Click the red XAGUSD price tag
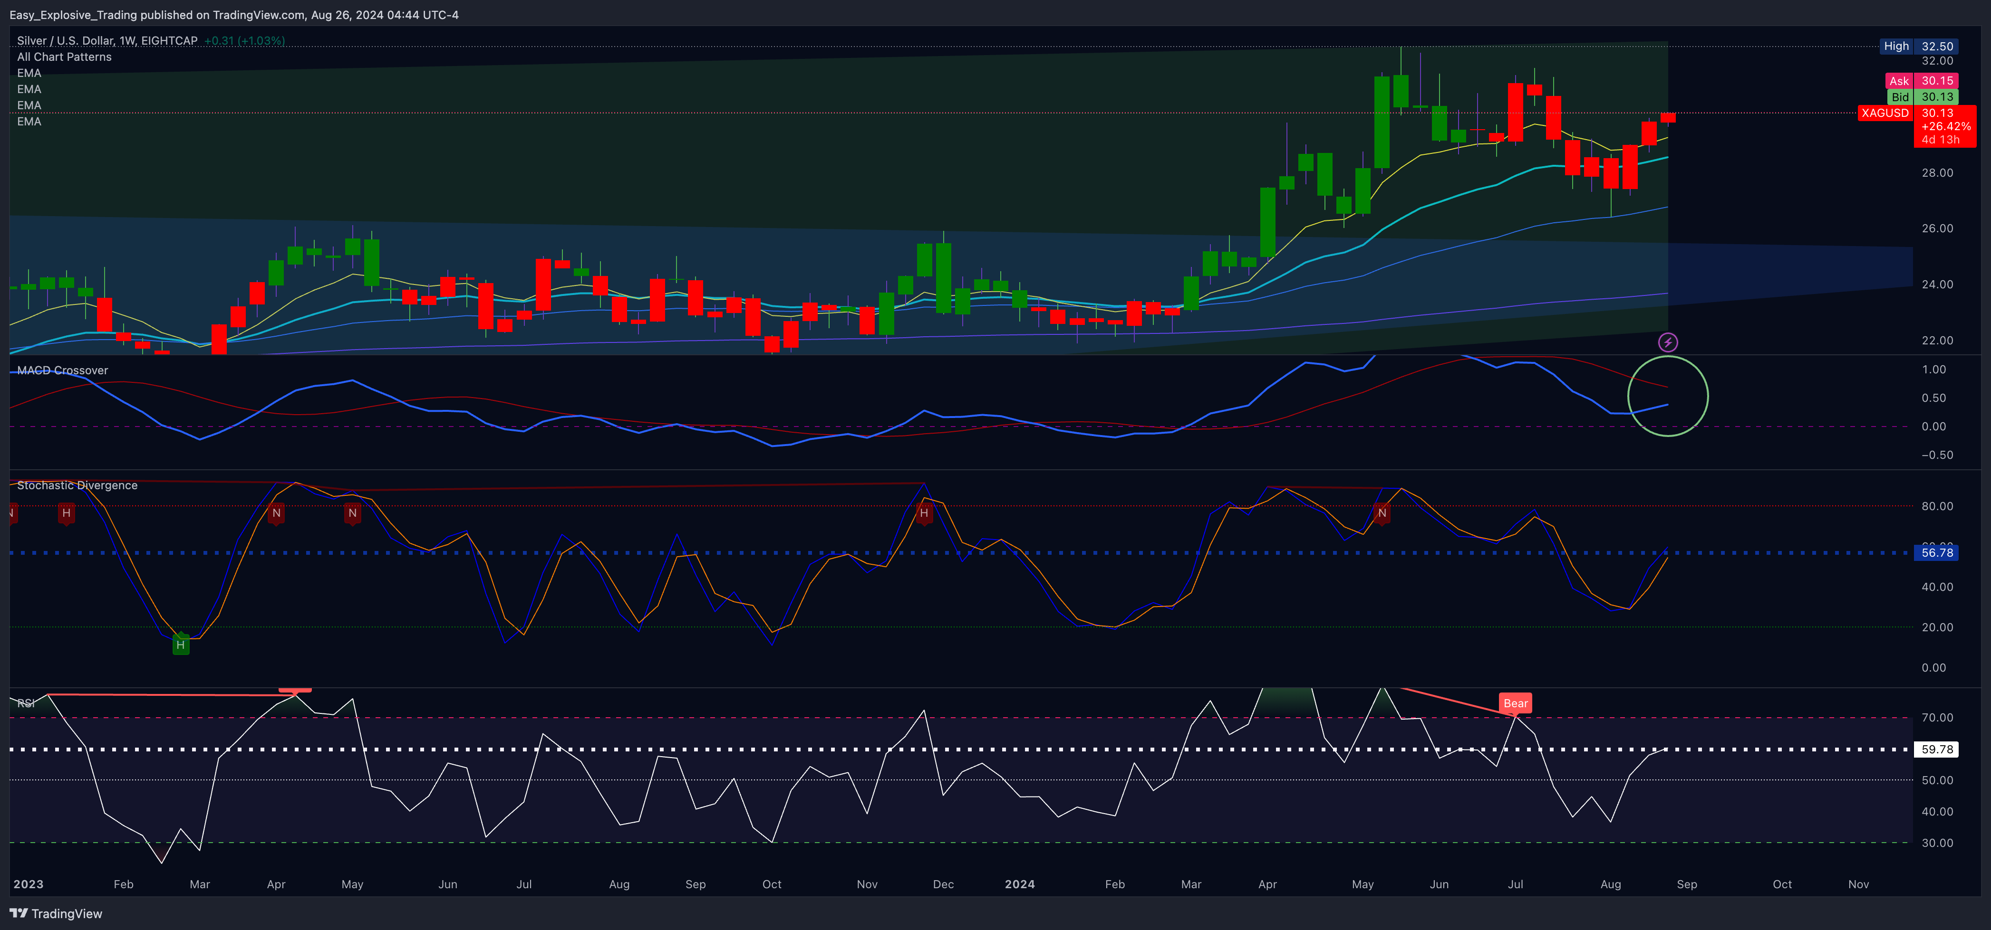The height and width of the screenshot is (930, 1991). (1885, 113)
